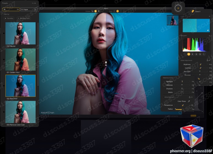
Task: Click the Midtones slider
Action: [x=182, y=85]
